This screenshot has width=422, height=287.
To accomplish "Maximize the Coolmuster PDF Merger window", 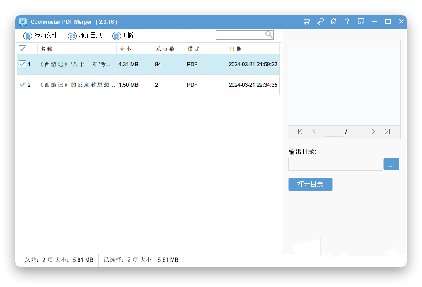I will (388, 21).
